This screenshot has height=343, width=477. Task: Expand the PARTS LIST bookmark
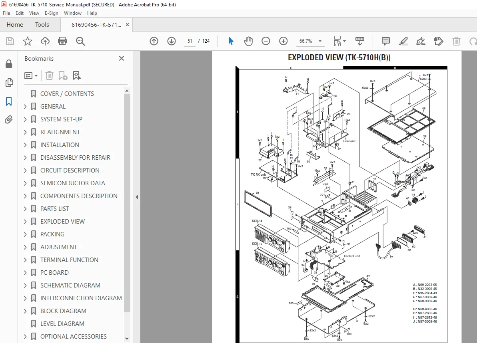pyautogui.click(x=26, y=209)
